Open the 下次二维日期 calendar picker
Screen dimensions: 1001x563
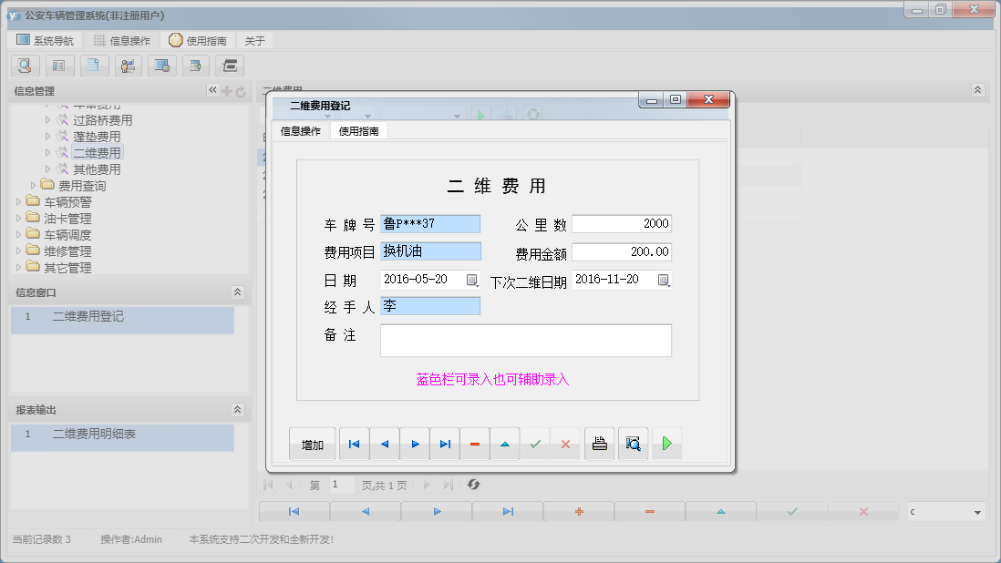click(x=665, y=280)
